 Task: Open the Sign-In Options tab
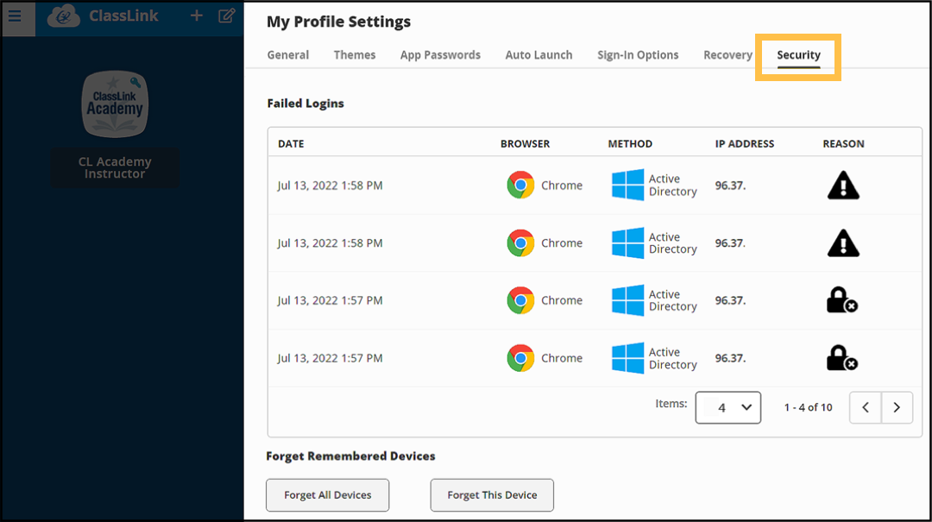click(638, 54)
